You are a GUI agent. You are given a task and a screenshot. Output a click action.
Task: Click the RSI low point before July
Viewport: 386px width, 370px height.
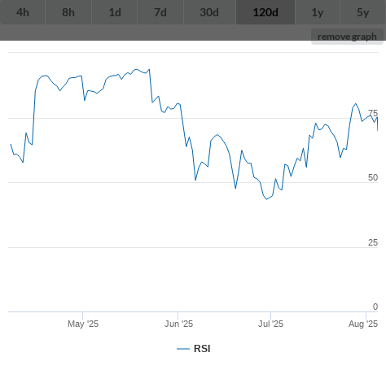[267, 199]
